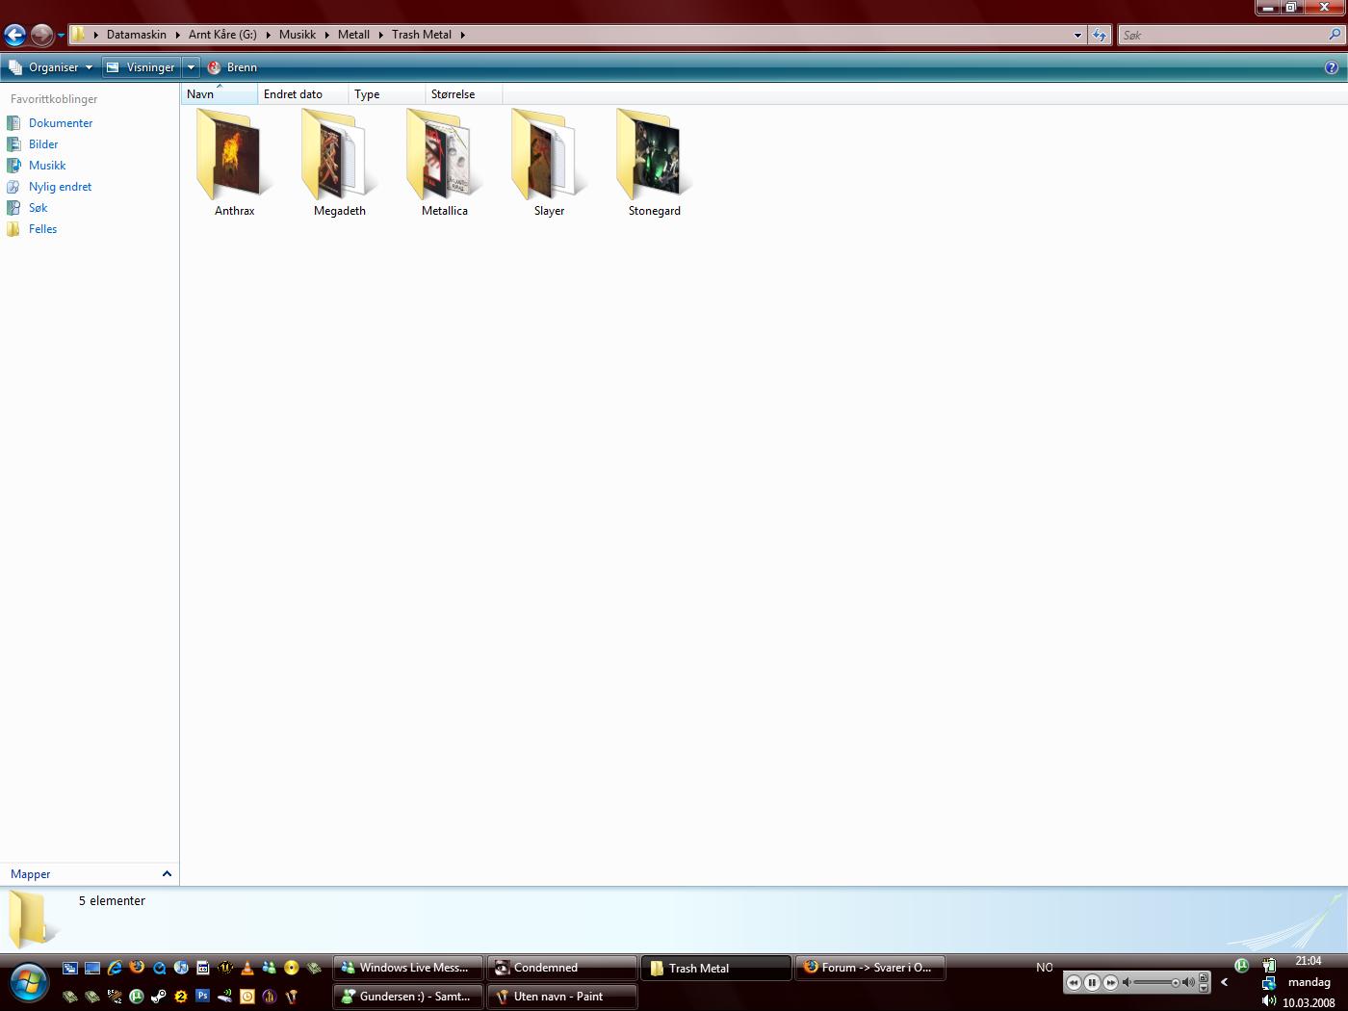
Task: Click the Visninger views button
Action: (x=141, y=67)
